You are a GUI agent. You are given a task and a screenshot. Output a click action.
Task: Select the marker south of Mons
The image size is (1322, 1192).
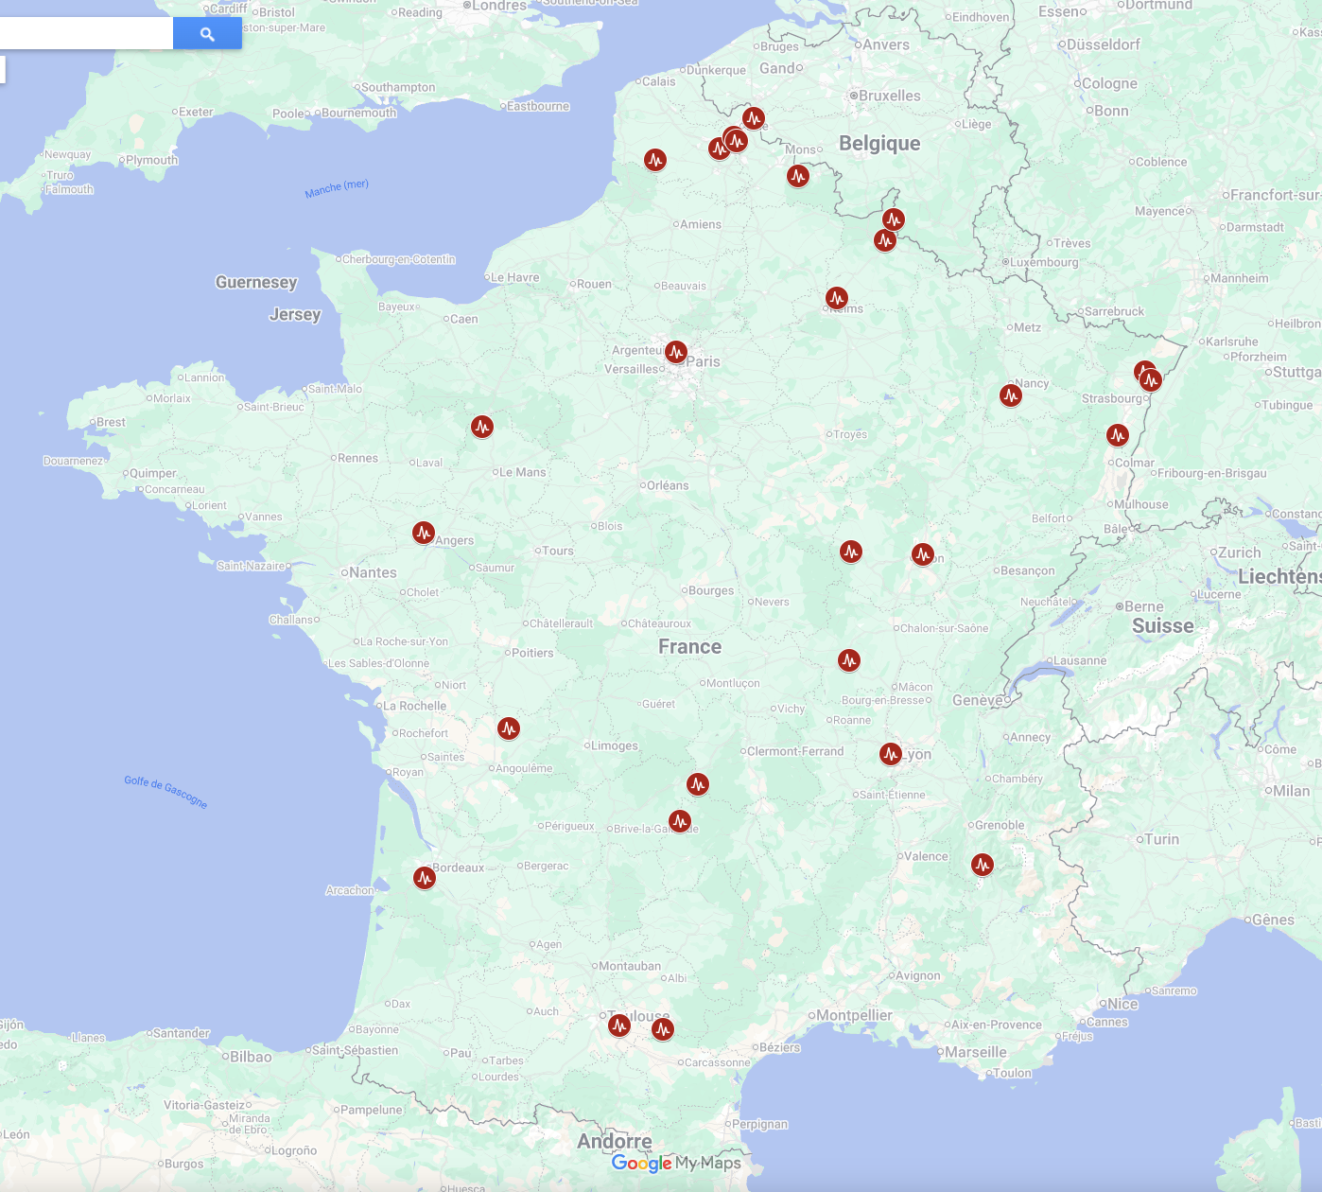(x=798, y=176)
